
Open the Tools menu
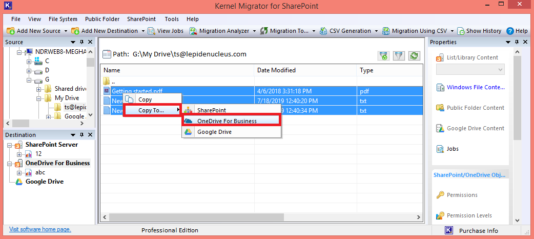[x=172, y=19]
